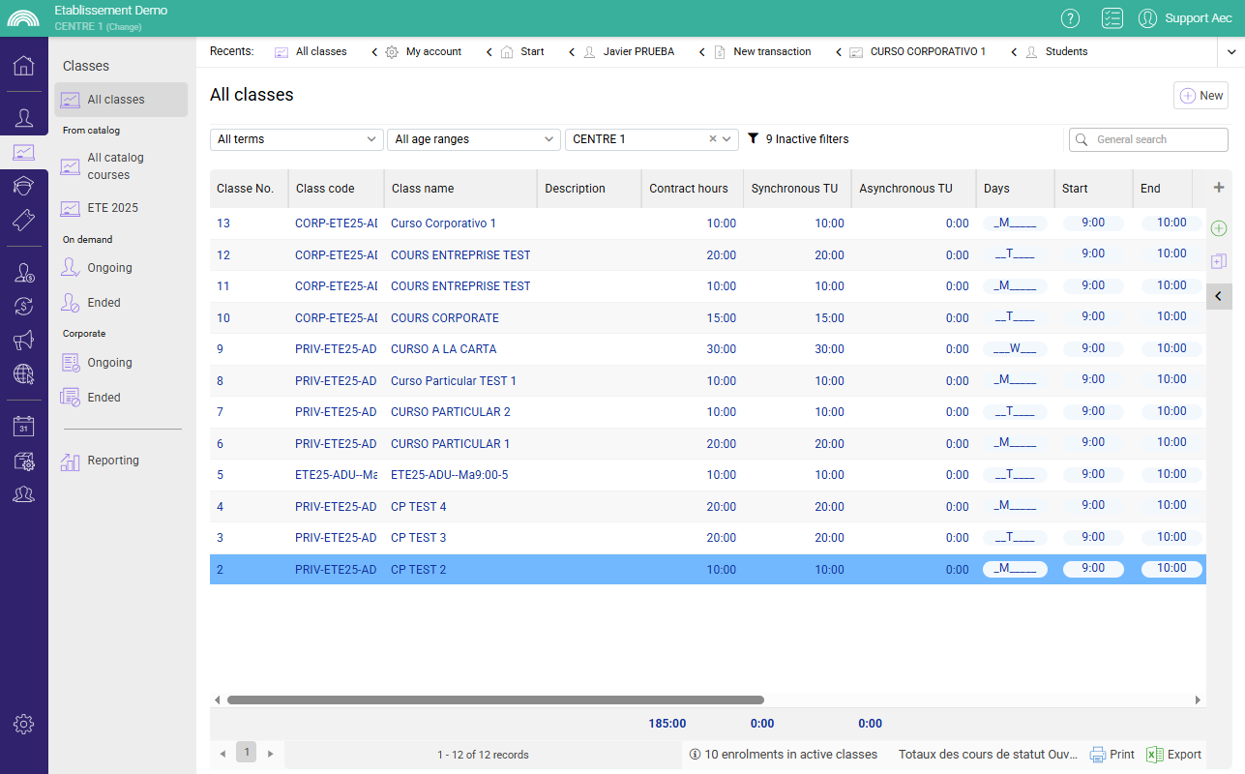The image size is (1245, 774).
Task: Sort by Classe No. column header
Action: coord(249,189)
